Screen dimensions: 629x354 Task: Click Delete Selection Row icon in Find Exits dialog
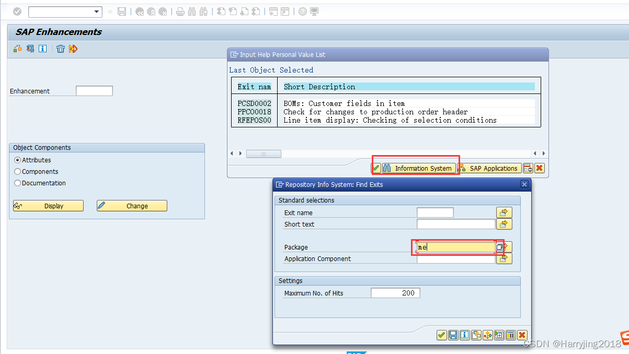[x=510, y=335]
